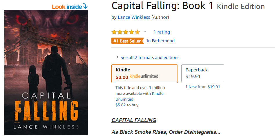The image size is (275, 137).
Task: Click the Capital Falling: Book 1 title
Action: tap(162, 6)
